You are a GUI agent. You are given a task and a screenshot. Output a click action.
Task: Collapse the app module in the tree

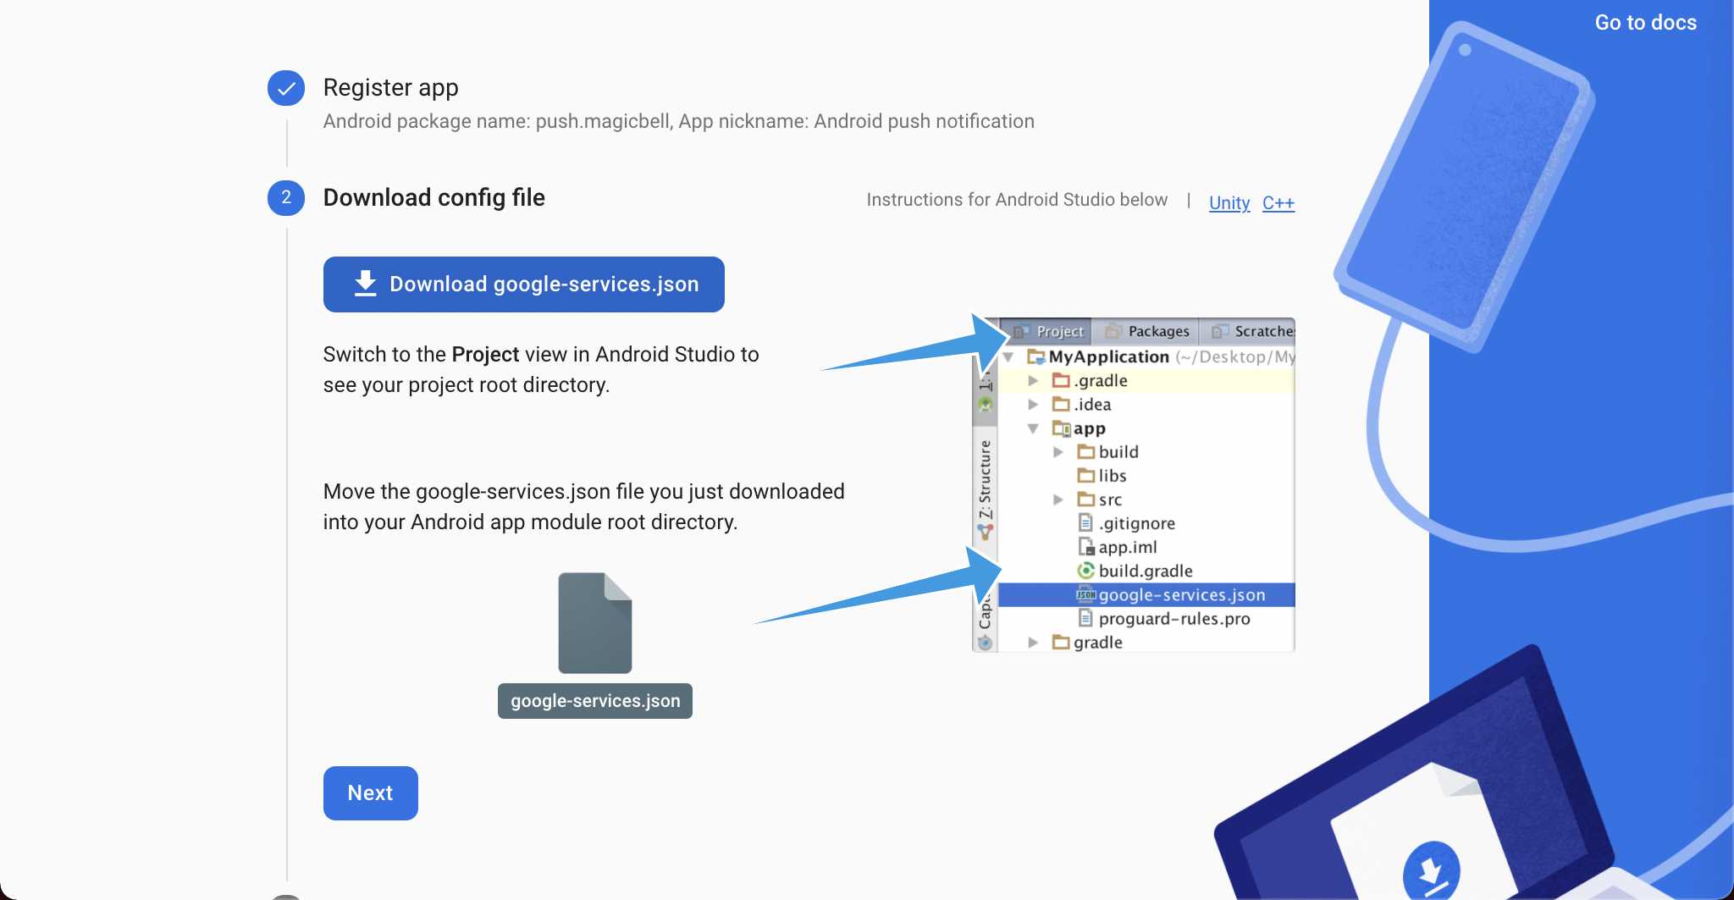pos(1035,429)
